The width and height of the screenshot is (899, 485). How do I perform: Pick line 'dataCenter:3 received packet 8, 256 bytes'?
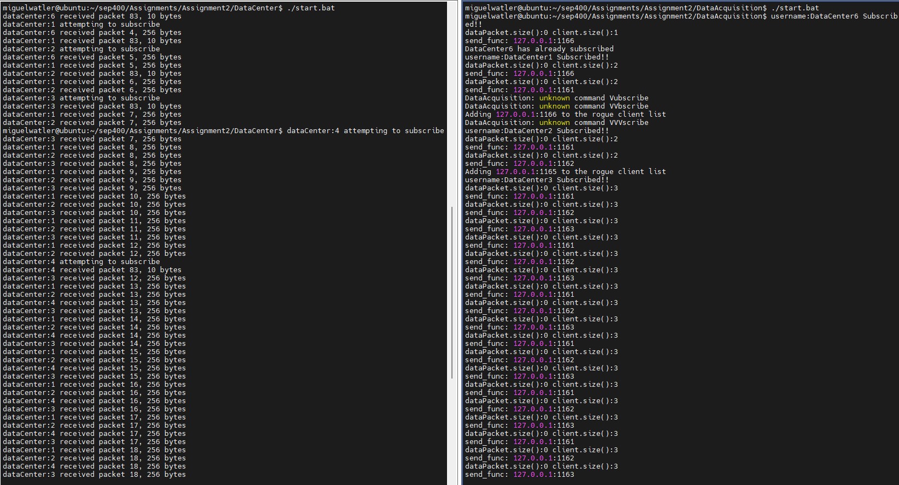coord(92,164)
